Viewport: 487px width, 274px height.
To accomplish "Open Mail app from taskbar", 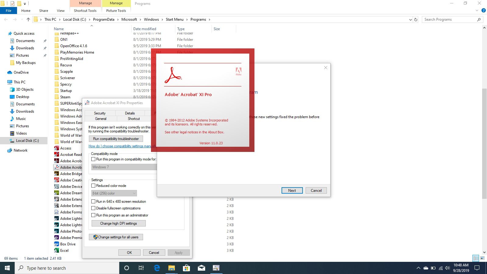I will click(201, 268).
